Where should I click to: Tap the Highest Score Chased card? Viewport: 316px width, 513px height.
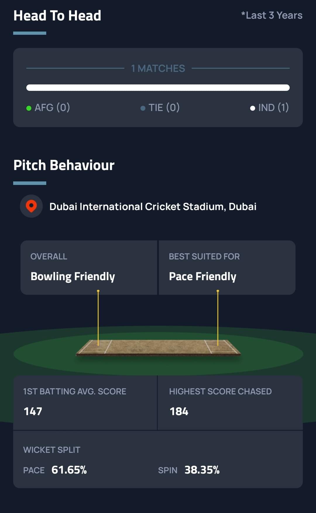pos(230,402)
